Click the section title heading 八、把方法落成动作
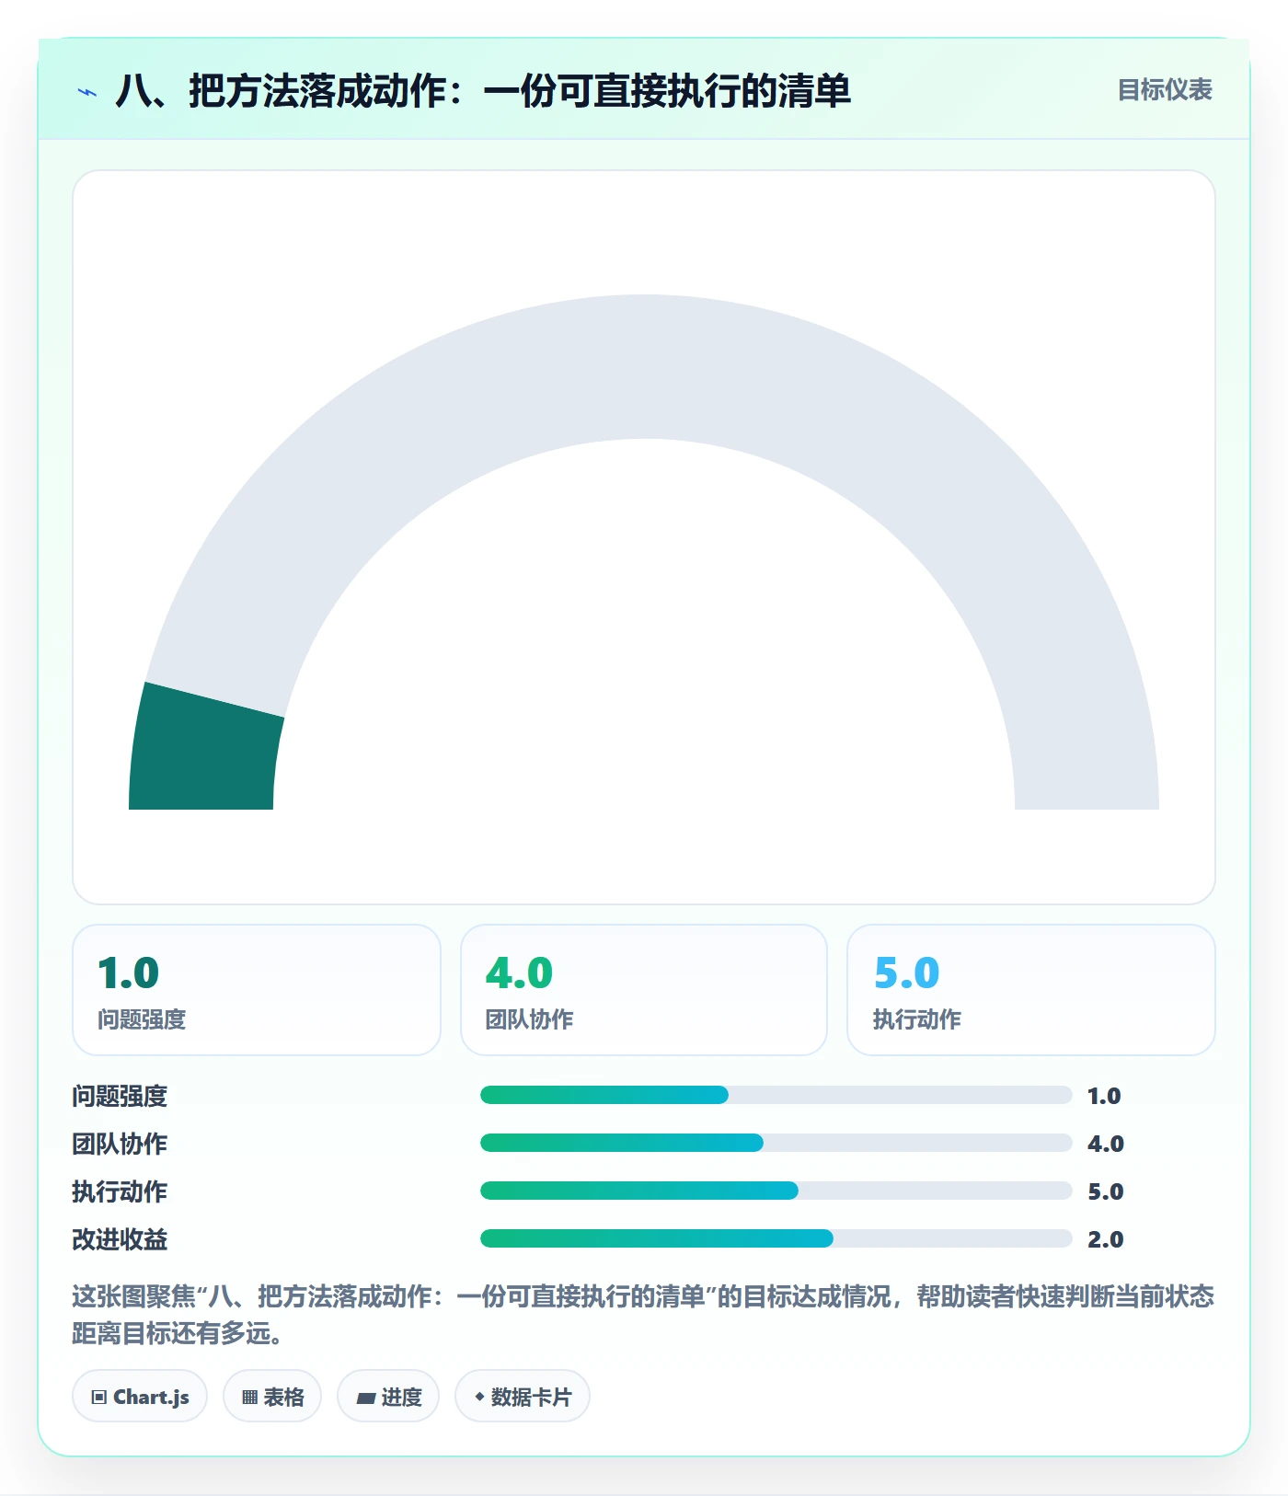The height and width of the screenshot is (1496, 1288). (x=483, y=91)
